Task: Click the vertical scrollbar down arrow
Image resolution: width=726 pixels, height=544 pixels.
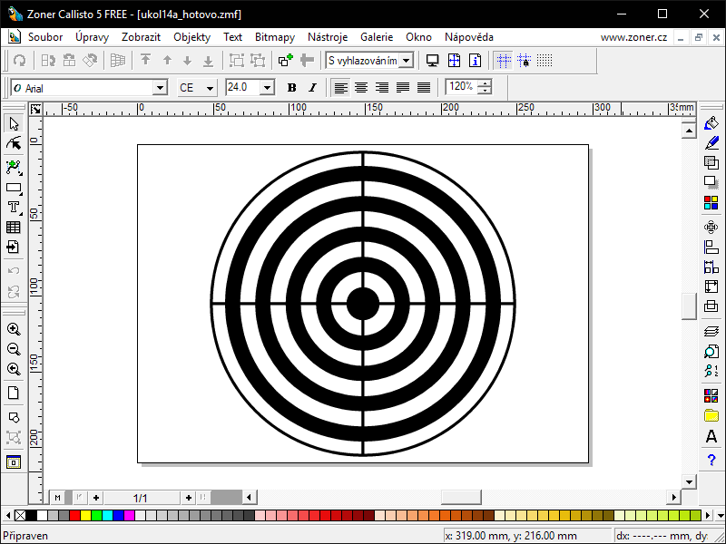Action: coord(689,481)
